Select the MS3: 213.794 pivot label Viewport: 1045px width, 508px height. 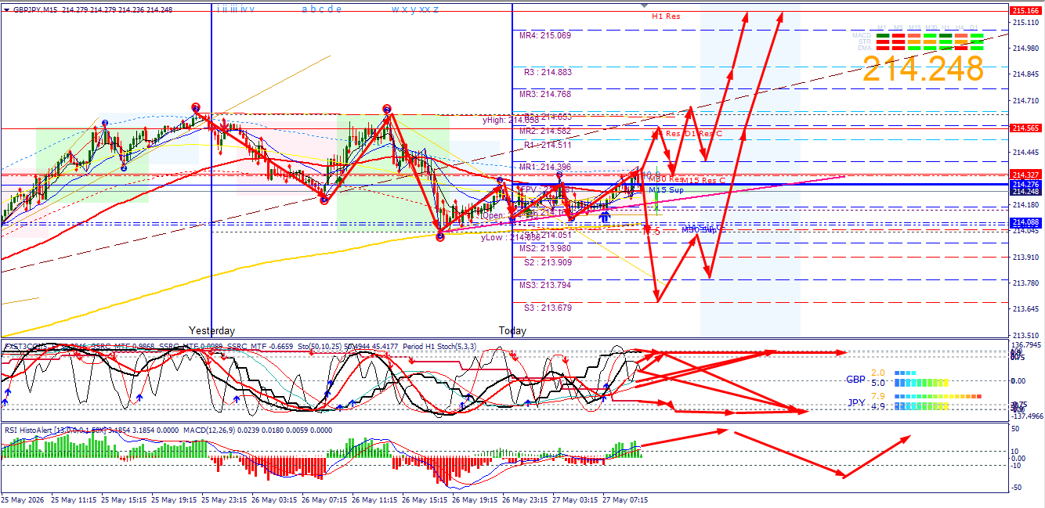pyautogui.click(x=544, y=285)
